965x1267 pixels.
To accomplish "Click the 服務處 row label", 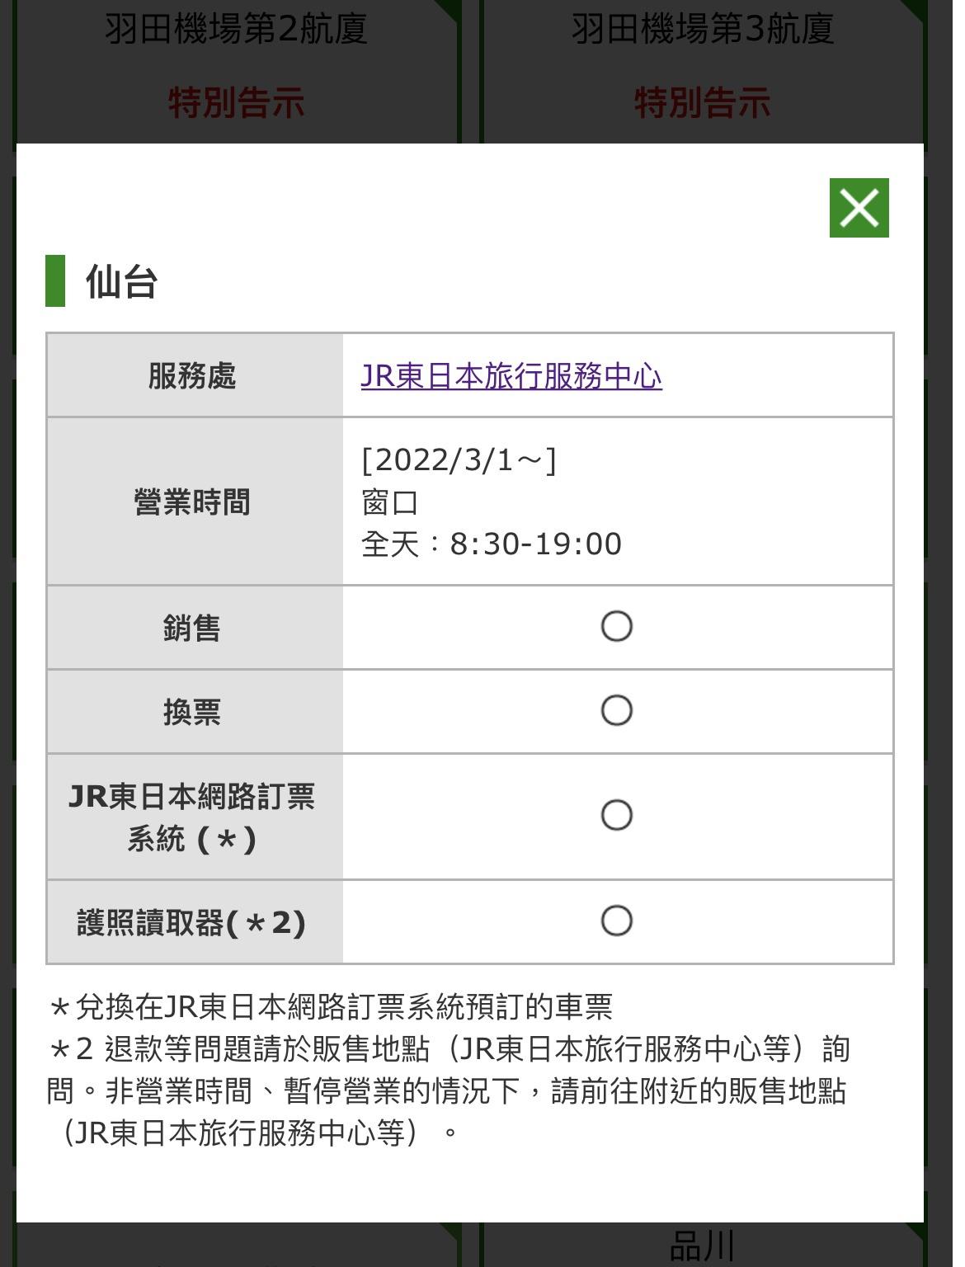I will [192, 376].
